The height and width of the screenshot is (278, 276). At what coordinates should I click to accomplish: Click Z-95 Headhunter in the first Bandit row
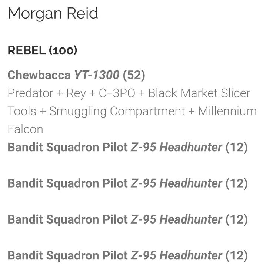pos(176,147)
